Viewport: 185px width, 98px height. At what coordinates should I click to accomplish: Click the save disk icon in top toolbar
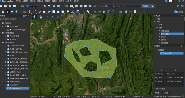pyautogui.click(x=5, y=6)
